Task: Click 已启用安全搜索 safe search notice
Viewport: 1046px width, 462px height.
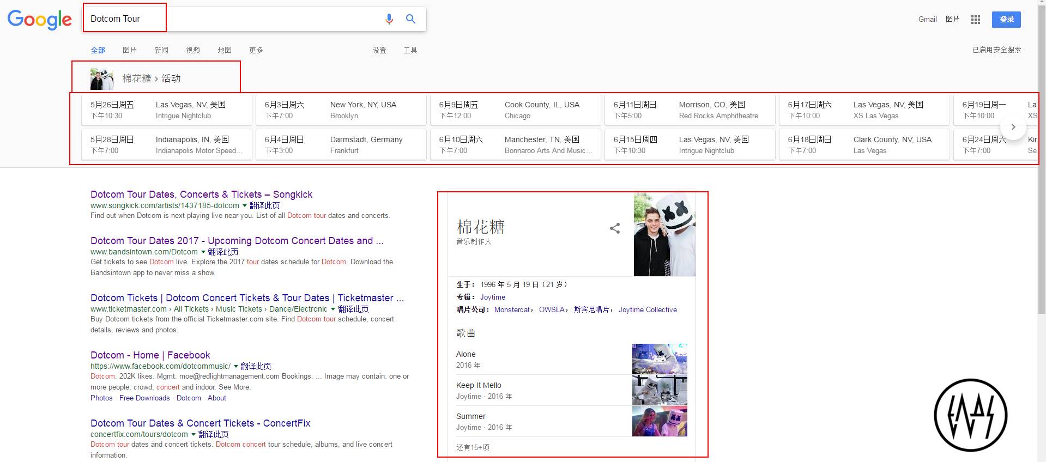Action: (996, 50)
